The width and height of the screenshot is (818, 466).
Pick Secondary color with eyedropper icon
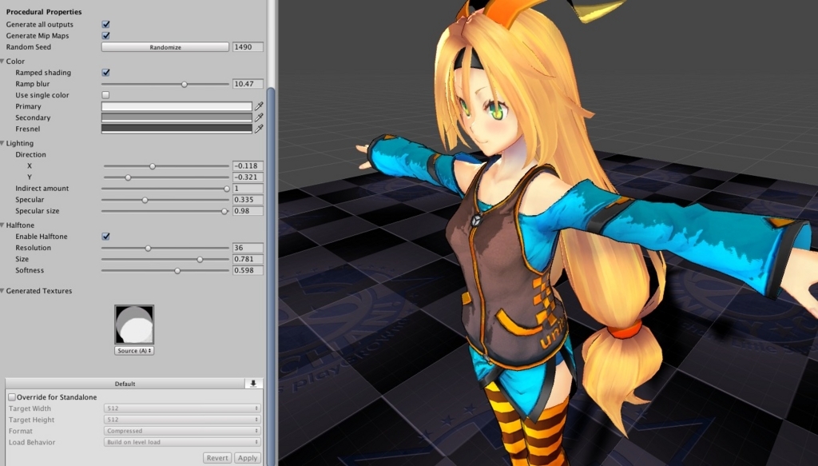259,118
